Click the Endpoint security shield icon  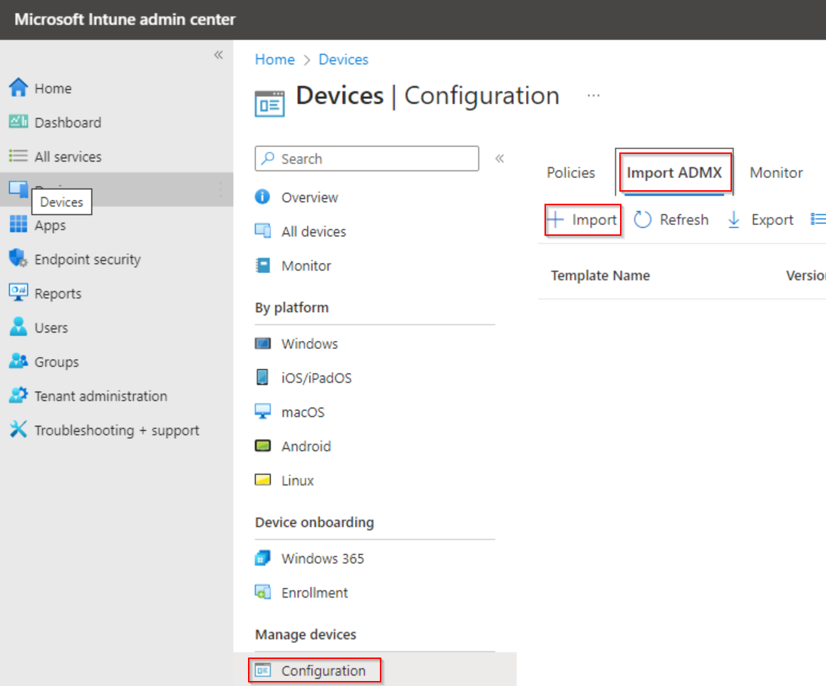click(19, 258)
